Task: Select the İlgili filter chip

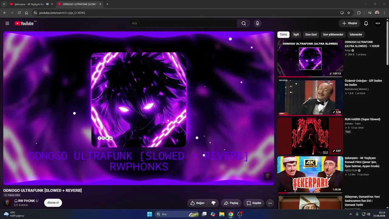Action: click(x=296, y=35)
